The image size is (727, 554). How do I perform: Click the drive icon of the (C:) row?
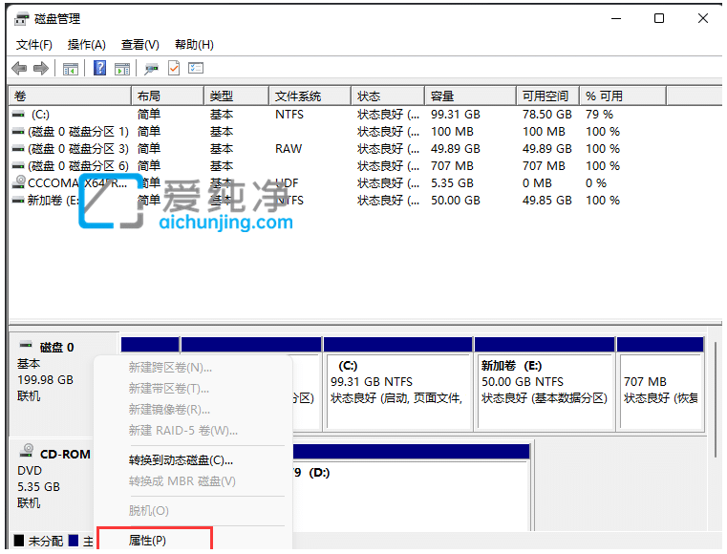click(x=18, y=114)
